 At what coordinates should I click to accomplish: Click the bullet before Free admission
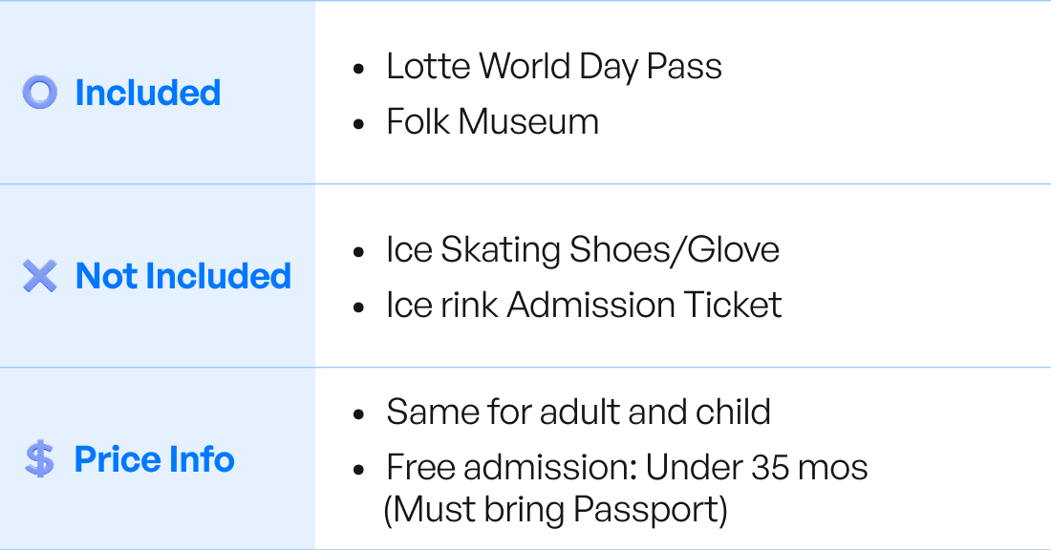[358, 471]
